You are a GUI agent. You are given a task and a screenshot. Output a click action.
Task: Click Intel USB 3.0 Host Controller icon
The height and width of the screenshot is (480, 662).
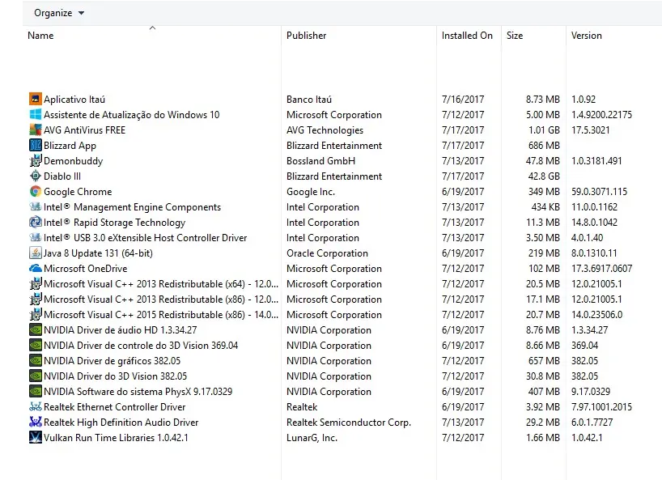click(x=36, y=238)
